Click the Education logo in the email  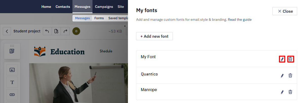[59, 51]
